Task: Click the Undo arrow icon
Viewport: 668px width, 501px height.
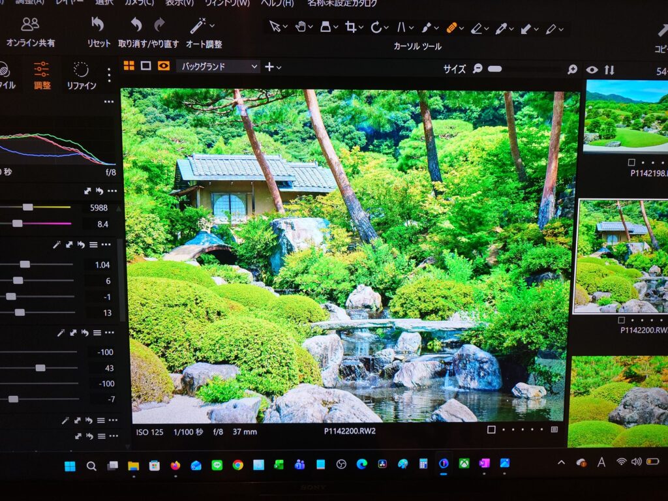Action: [136, 25]
